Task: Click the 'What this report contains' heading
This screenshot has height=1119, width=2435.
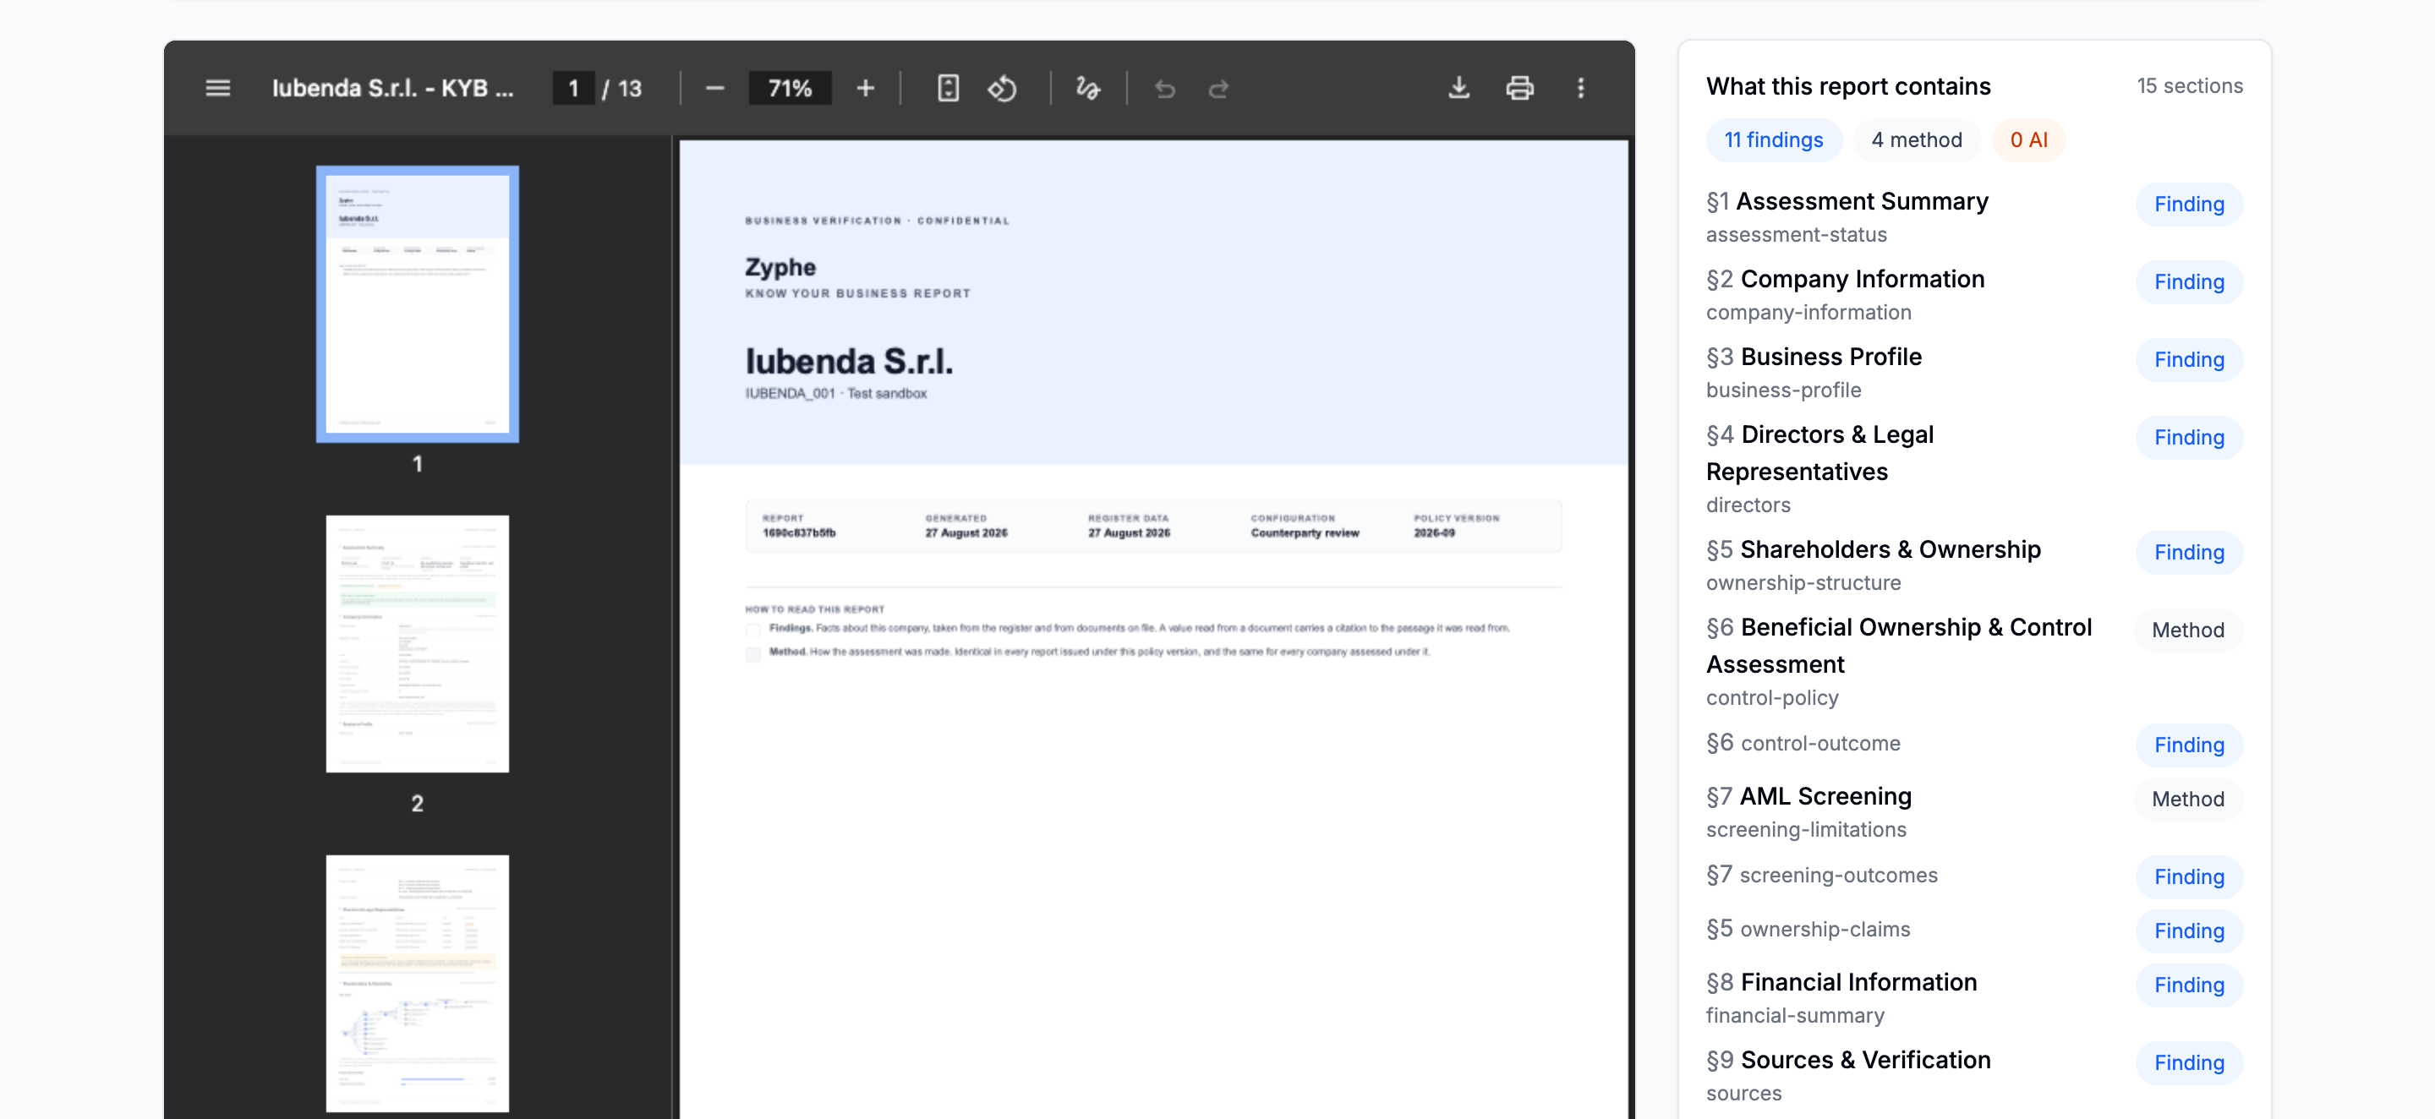Action: click(1848, 86)
